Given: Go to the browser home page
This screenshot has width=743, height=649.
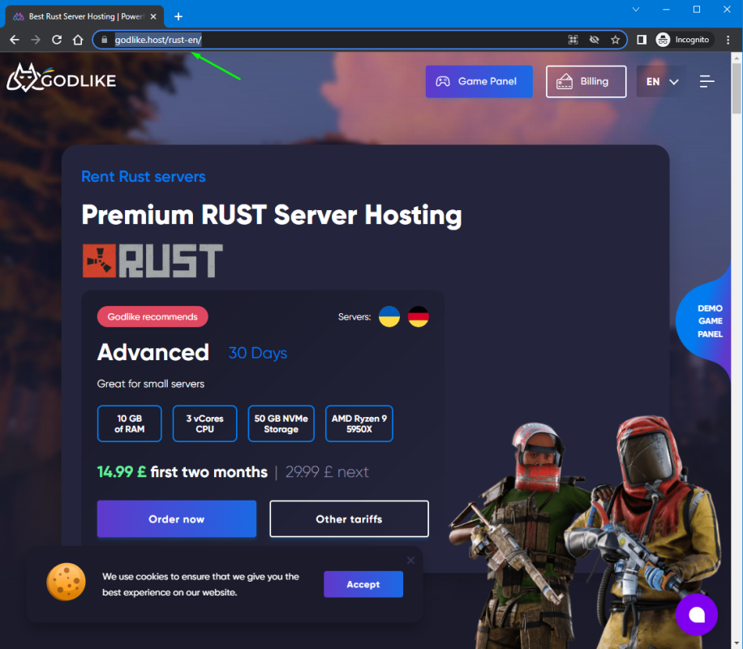Looking at the screenshot, I should point(78,40).
